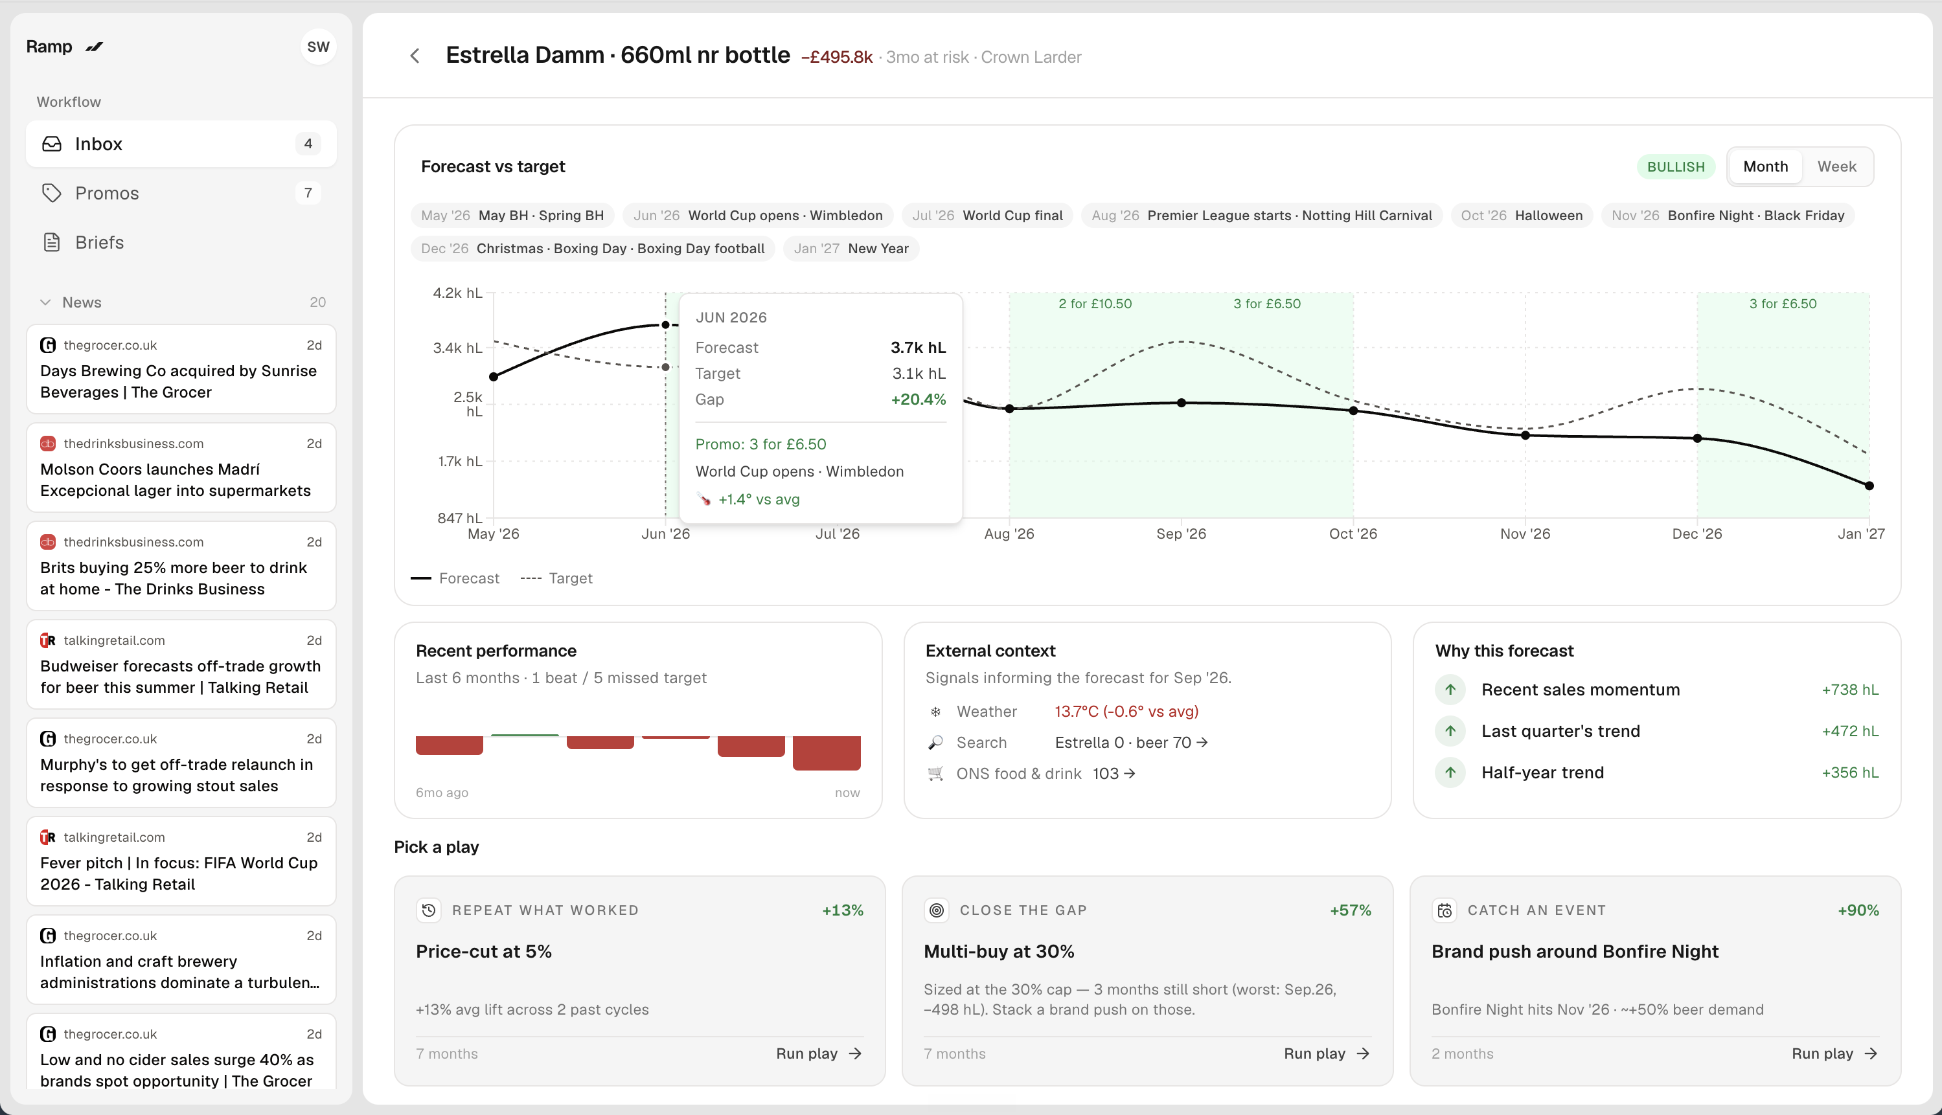Click the Jan '27 forecast data point
1942x1115 pixels.
(1869, 486)
